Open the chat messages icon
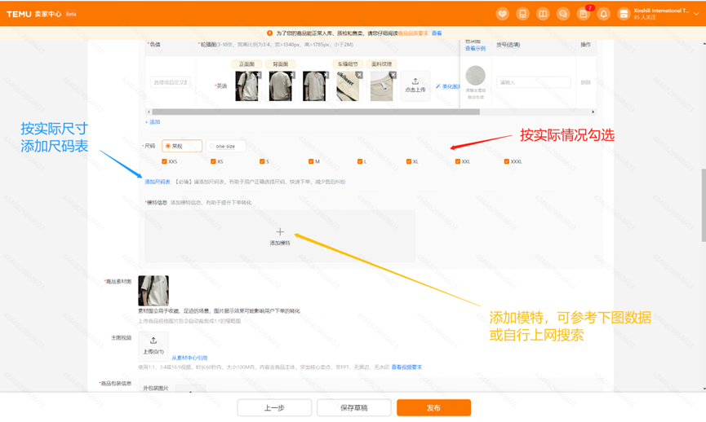Image resolution: width=706 pixels, height=422 pixels. [x=563, y=14]
